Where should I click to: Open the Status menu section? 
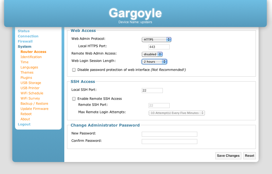click(x=24, y=31)
